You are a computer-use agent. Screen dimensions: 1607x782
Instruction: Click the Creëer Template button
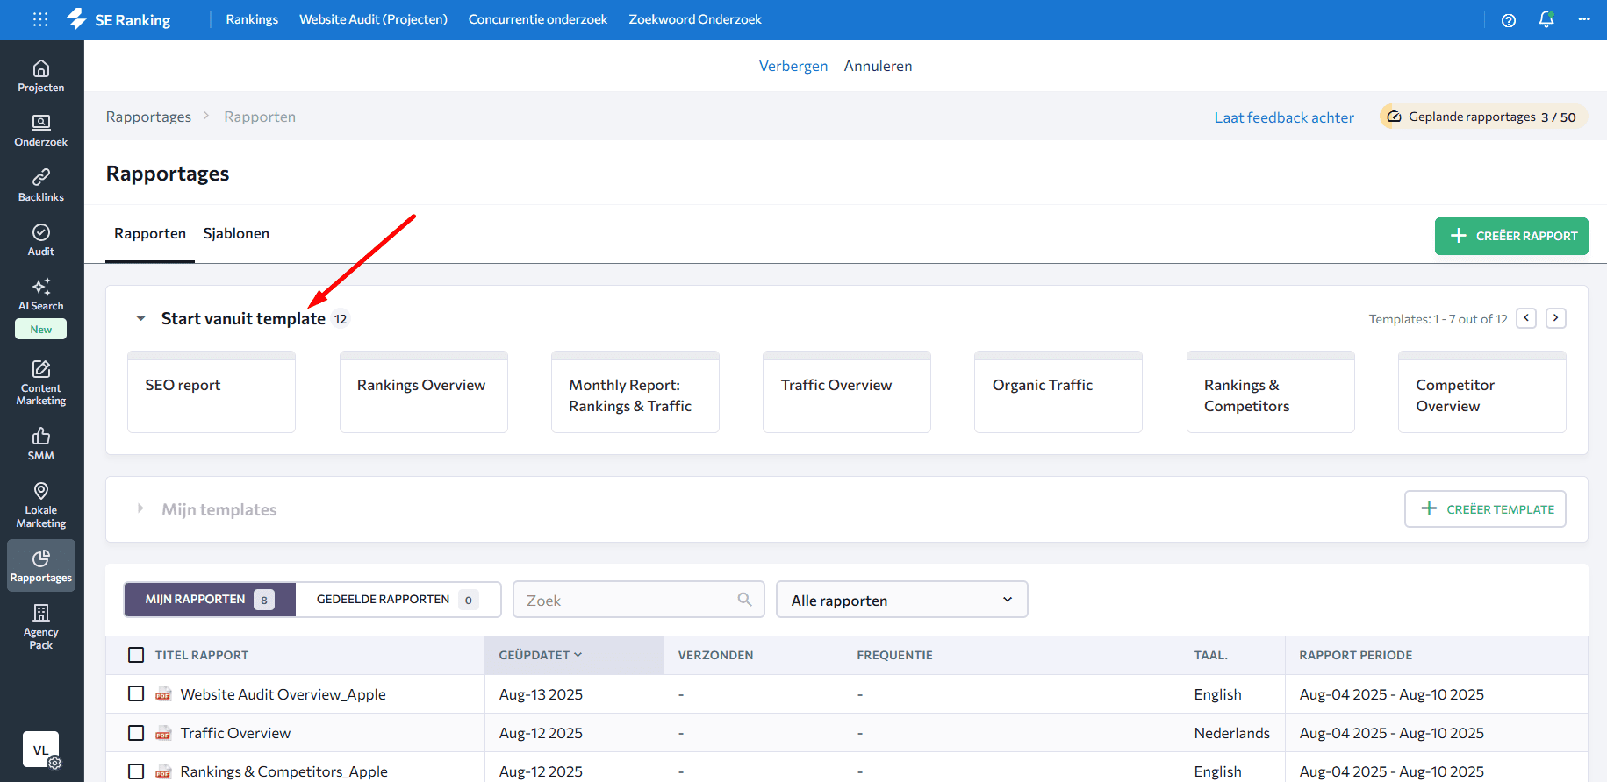tap(1485, 509)
